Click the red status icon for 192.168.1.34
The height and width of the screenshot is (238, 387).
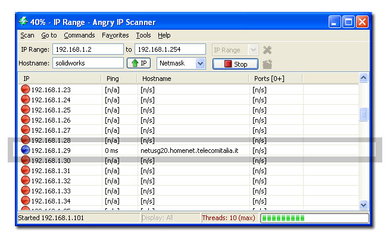click(25, 201)
